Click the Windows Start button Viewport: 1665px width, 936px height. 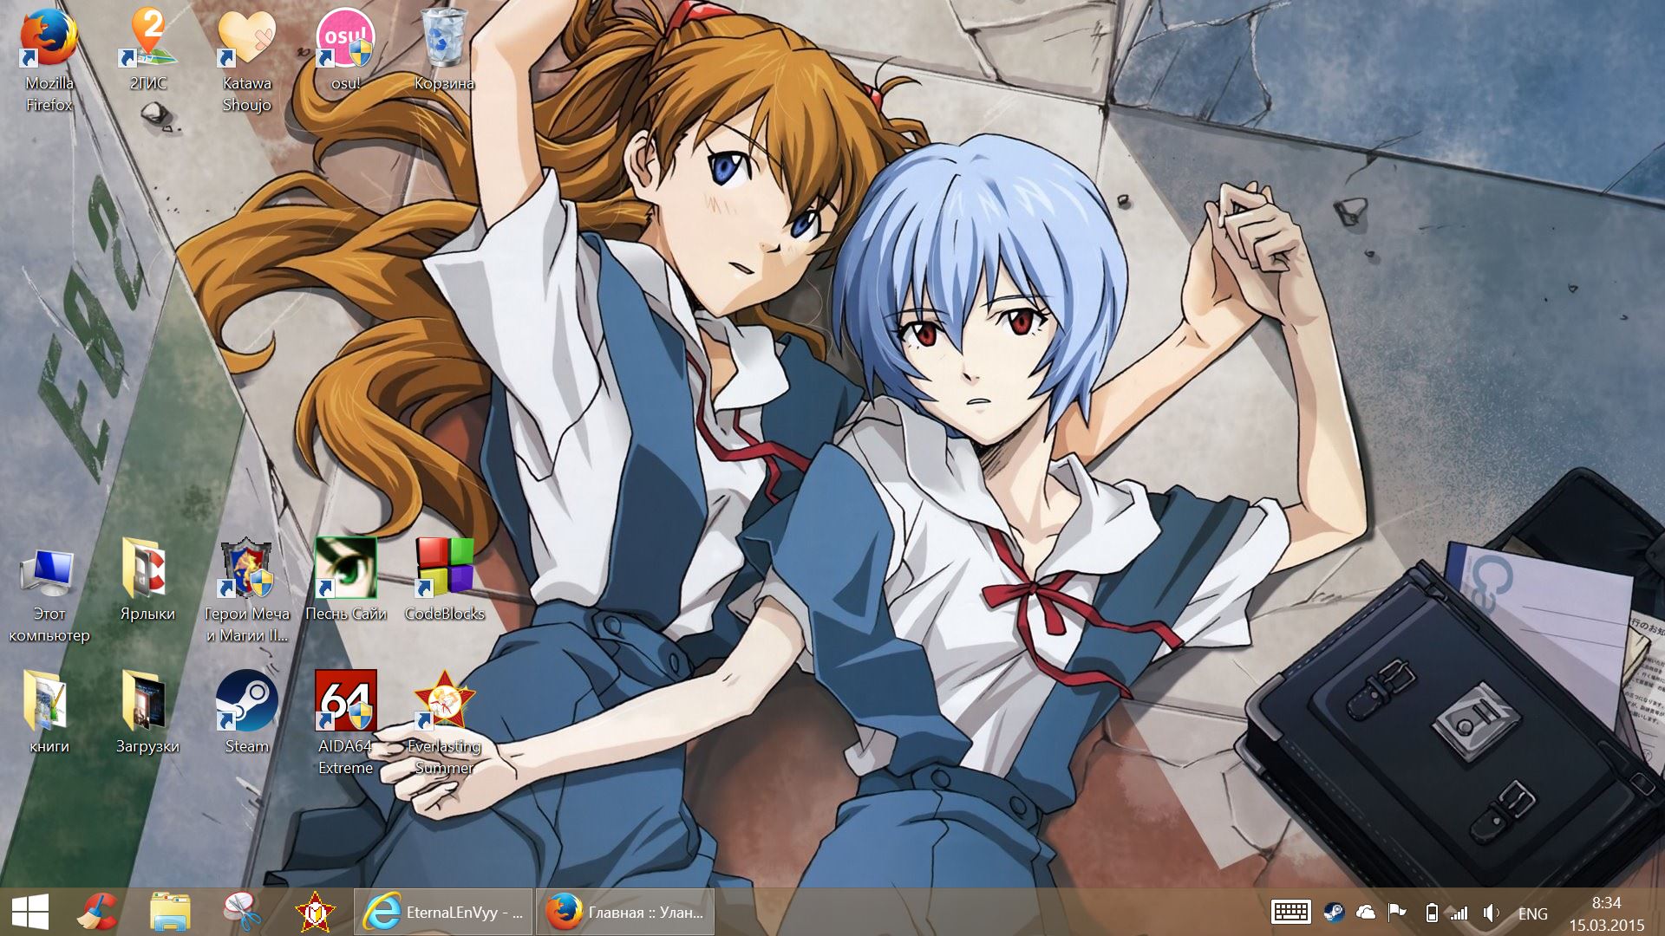(x=29, y=912)
